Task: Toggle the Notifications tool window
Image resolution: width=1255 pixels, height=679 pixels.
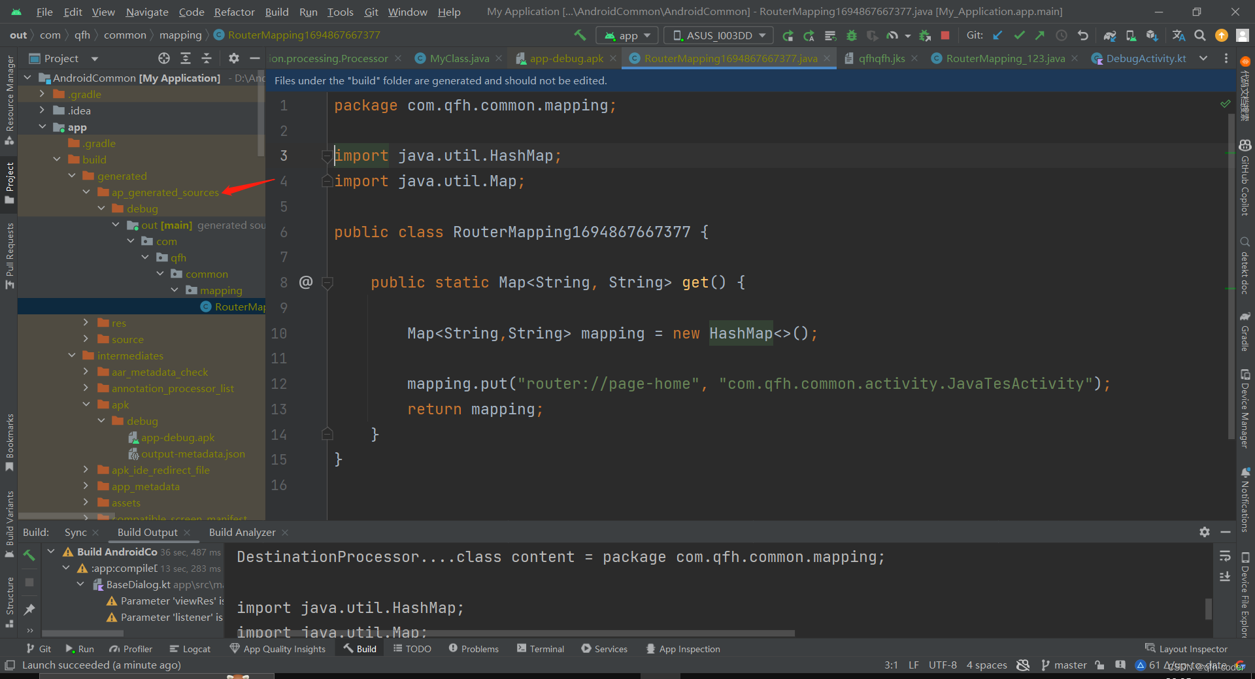Action: click(1245, 501)
